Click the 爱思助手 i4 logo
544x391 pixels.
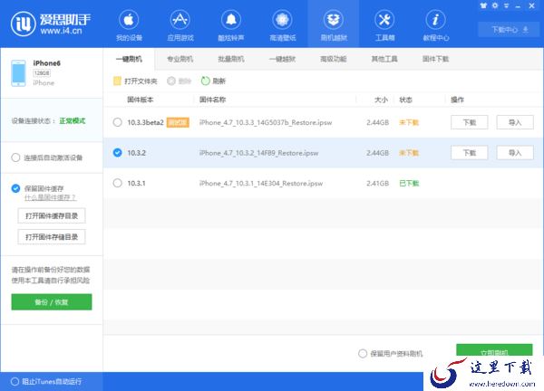(x=52, y=24)
